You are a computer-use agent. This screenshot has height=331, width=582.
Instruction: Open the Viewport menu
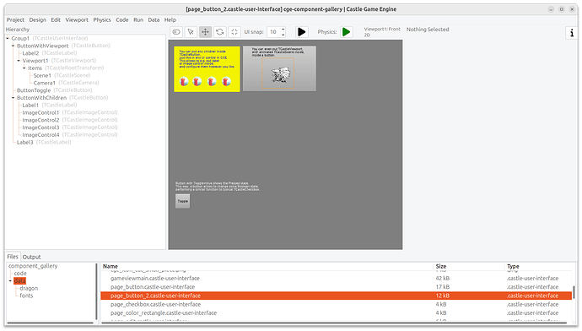pyautogui.click(x=77, y=19)
